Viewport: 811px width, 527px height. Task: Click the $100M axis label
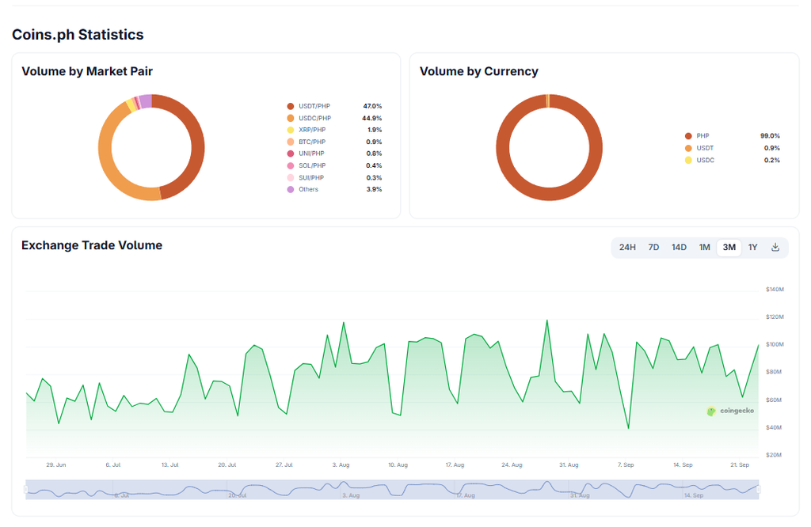[x=775, y=345]
